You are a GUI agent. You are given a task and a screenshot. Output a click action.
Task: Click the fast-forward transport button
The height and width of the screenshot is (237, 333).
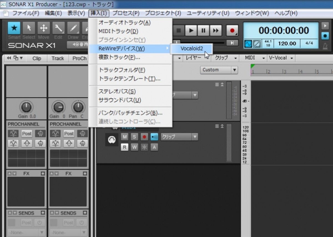coord(216,30)
